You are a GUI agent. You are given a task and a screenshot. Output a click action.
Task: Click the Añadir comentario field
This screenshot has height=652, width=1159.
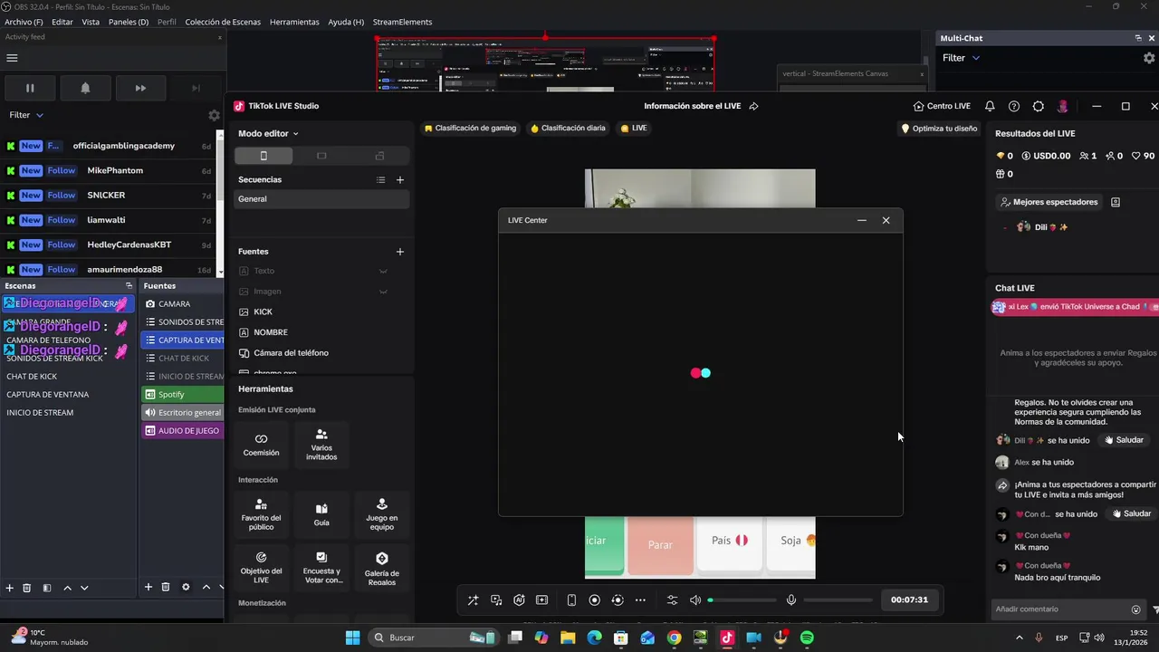point(1059,609)
